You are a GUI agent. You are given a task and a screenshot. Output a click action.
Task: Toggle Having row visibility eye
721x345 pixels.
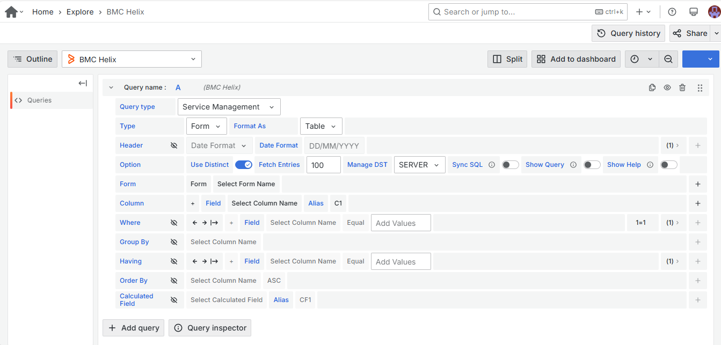coord(174,261)
